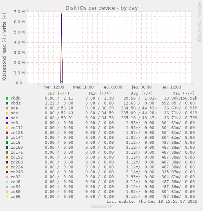Click the red zd128 legend swatch
Viewport: 203px width, 211px height.
coord(7,133)
